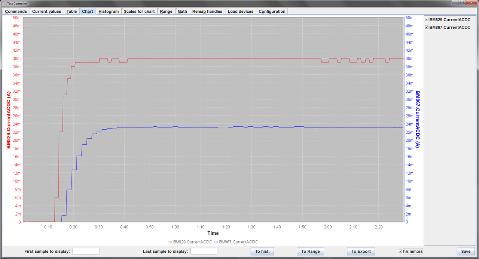Close the Test Controller window
Image resolution: width=479 pixels, height=259 pixels.
click(x=472, y=3)
